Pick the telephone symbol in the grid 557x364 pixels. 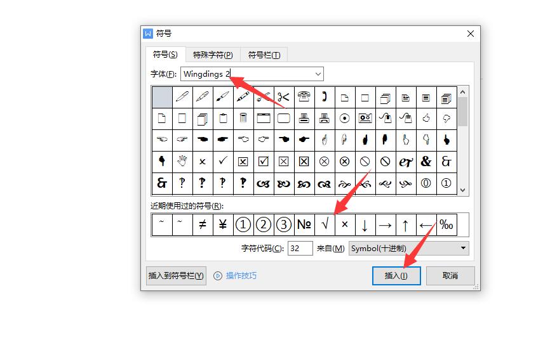pyautogui.click(x=304, y=97)
